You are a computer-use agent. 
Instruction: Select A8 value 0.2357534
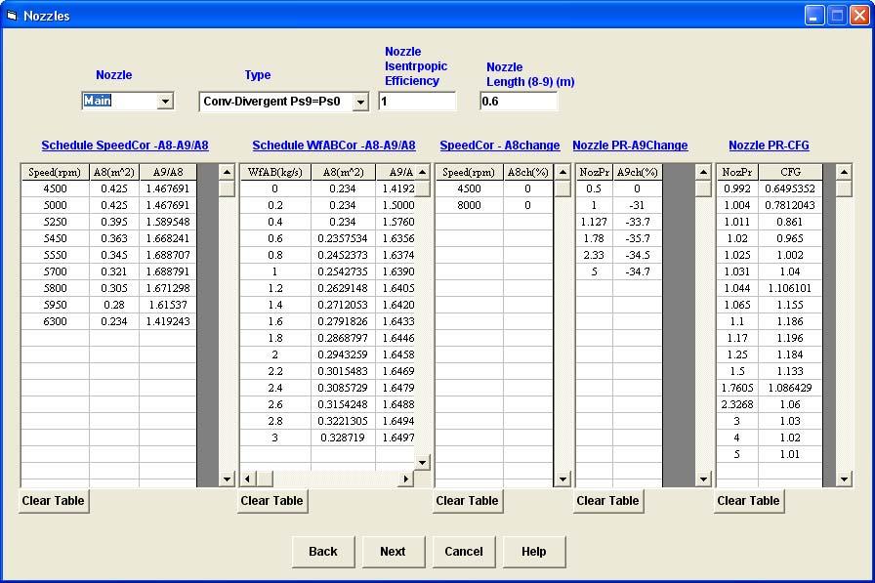pos(343,239)
